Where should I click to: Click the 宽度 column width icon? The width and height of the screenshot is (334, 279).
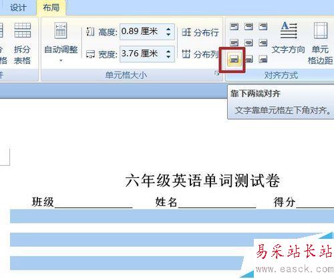(x=90, y=54)
